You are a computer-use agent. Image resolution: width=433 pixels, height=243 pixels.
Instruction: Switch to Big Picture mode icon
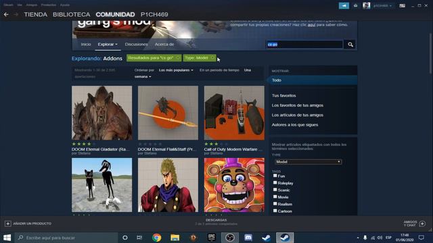point(403,5)
